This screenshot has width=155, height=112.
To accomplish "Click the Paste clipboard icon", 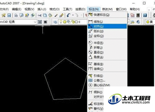I will (50, 15).
